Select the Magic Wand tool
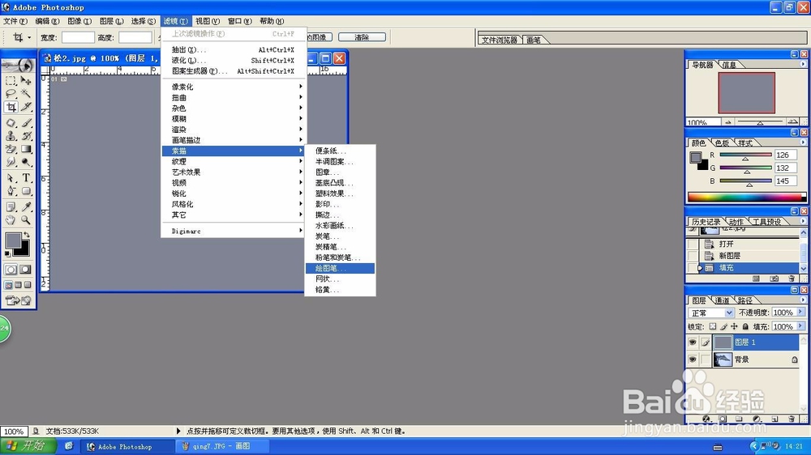The image size is (811, 455). click(x=26, y=93)
